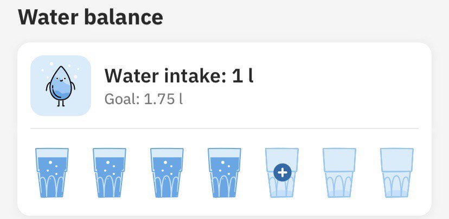Tap the water droplet mascot icon

click(x=61, y=86)
